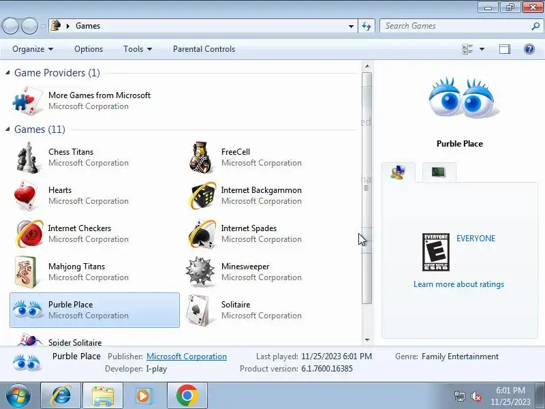The height and width of the screenshot is (409, 545).
Task: Click the Show desktop strip beside the clock
Action: [540, 396]
